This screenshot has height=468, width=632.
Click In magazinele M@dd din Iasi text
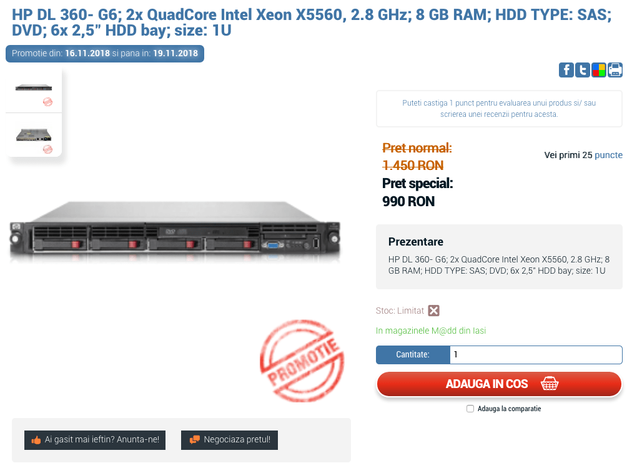pyautogui.click(x=431, y=331)
